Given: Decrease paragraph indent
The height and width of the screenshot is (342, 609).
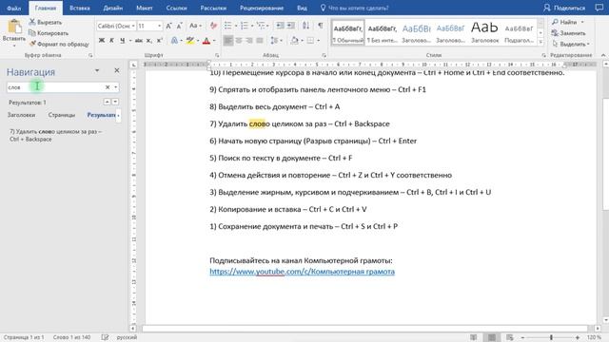Looking at the screenshot, I should pos(280,26).
